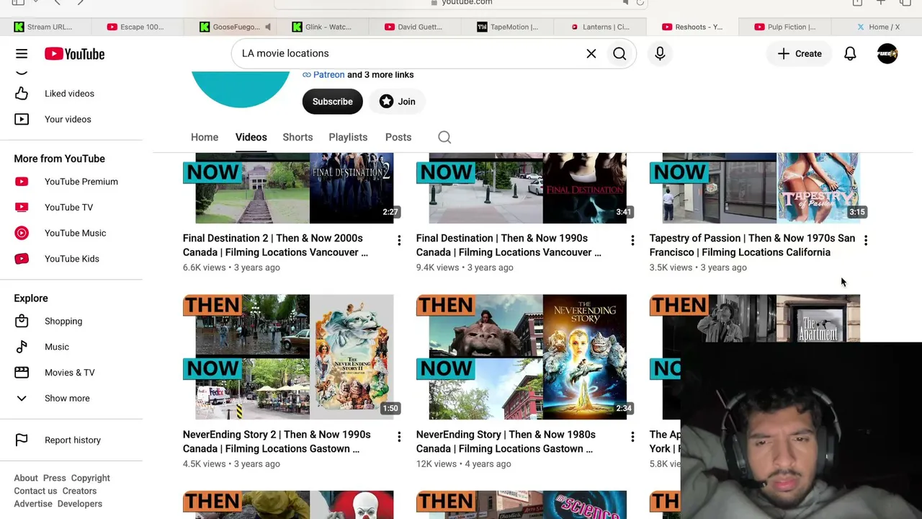Open NeverEnding Story 2 video title
The width and height of the screenshot is (922, 519).
click(x=277, y=441)
